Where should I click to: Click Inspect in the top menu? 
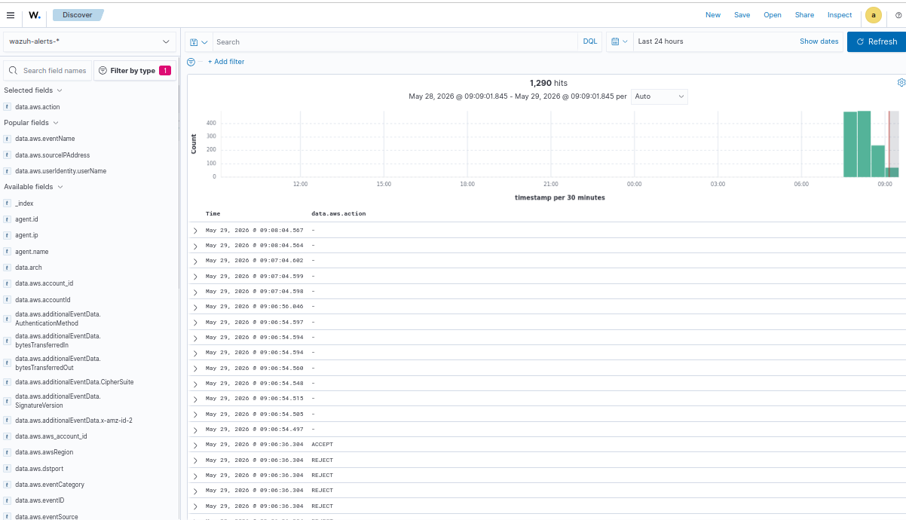pos(840,15)
